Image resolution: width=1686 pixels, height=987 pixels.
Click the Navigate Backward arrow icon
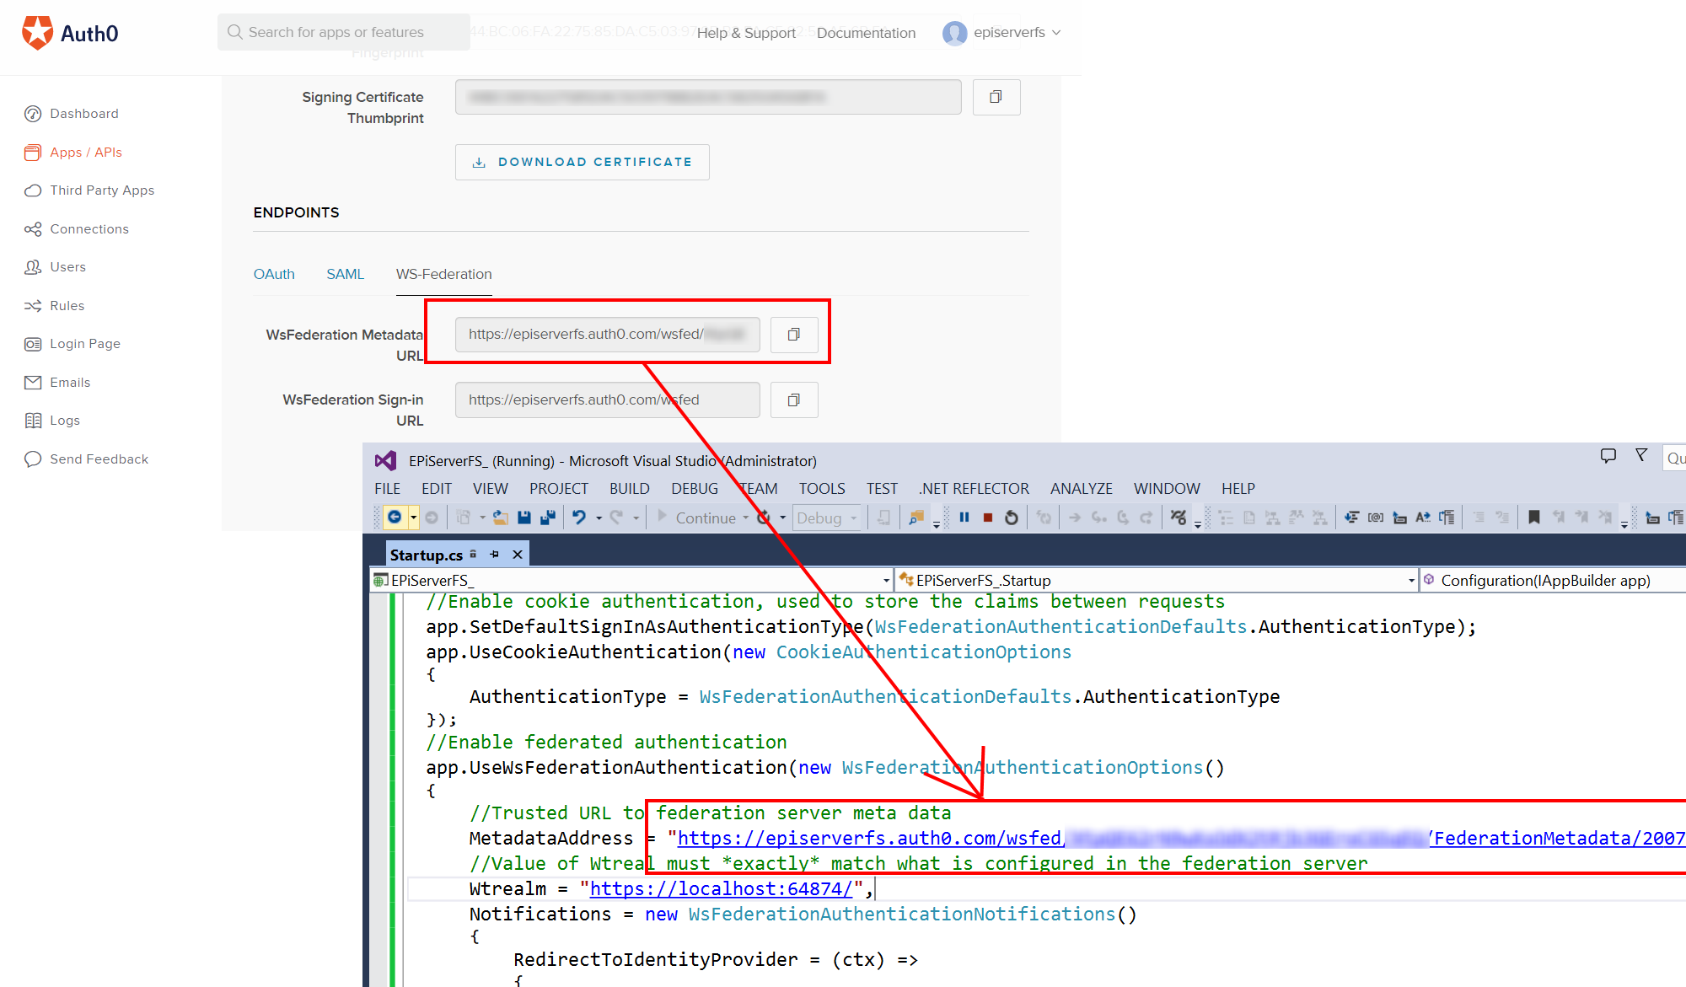coord(395,518)
